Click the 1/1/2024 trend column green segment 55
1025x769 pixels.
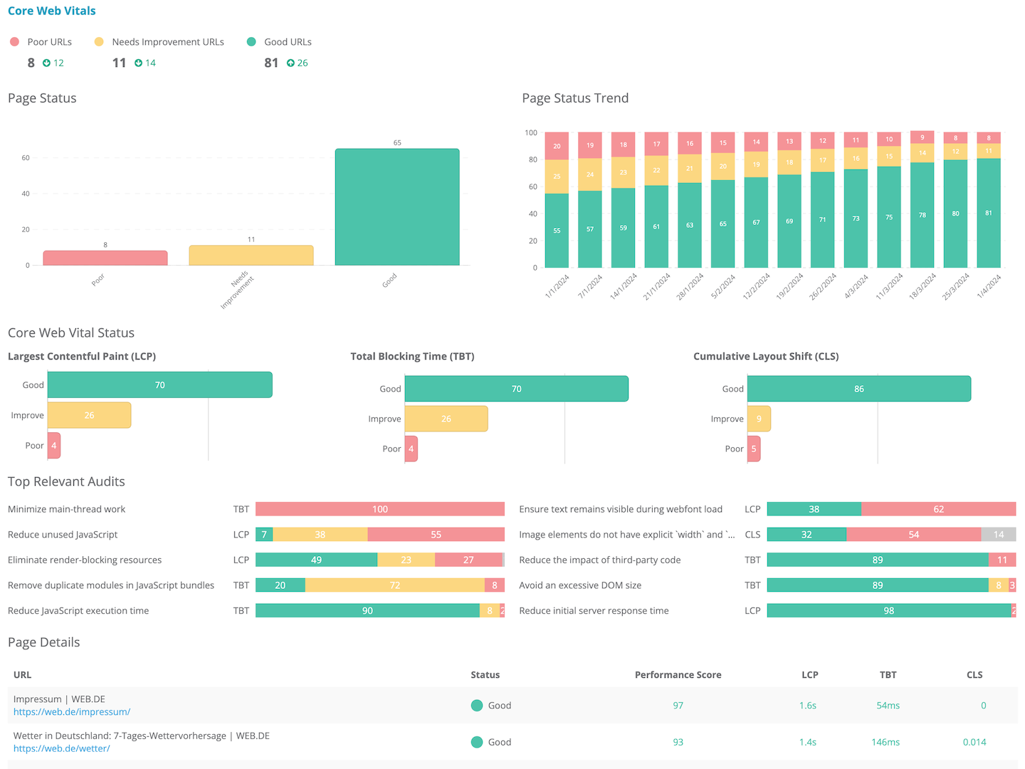coord(557,231)
